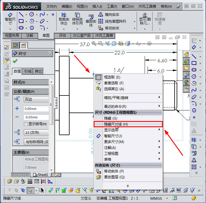Click the Sheet1 sheet tab

click(x=40, y=175)
